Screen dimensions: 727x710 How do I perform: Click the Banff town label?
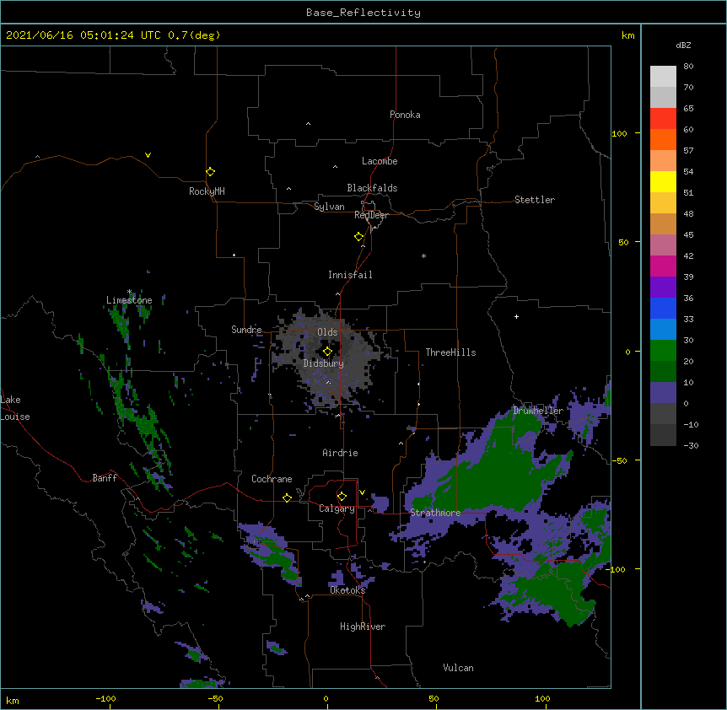(105, 478)
